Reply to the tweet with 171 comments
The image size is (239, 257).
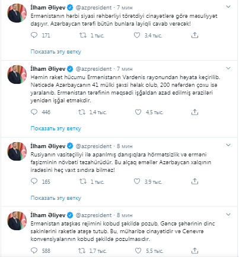(x=34, y=35)
